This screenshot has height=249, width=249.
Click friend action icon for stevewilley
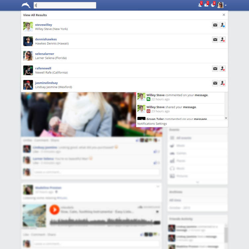tap(222, 25)
